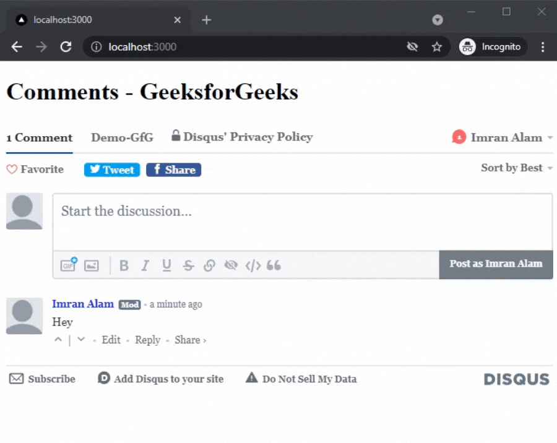This screenshot has width=557, height=443.
Task: Toggle strikethrough formatting in comment editor
Action: pyautogui.click(x=188, y=265)
